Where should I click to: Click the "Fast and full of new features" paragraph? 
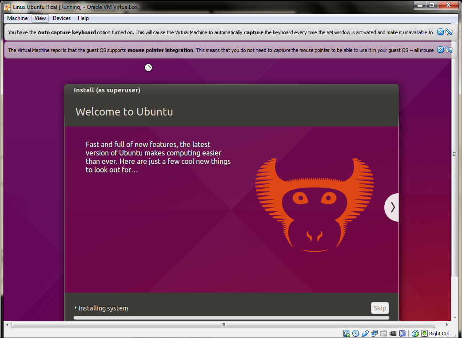coord(158,157)
